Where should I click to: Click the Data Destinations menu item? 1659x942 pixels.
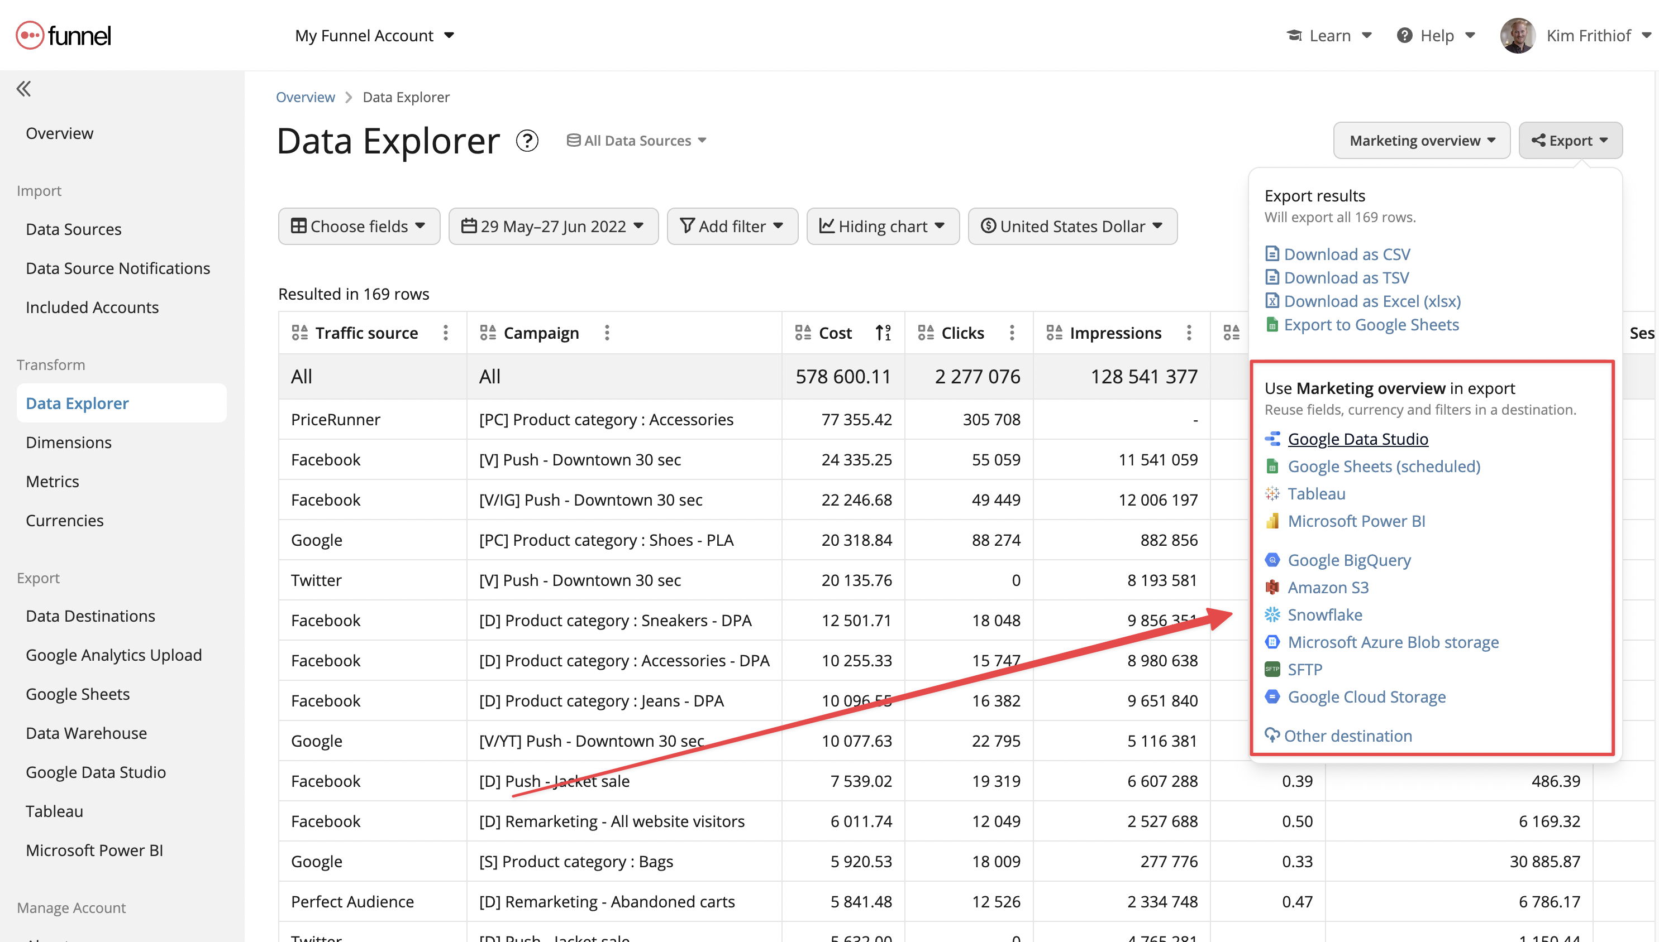click(x=89, y=616)
